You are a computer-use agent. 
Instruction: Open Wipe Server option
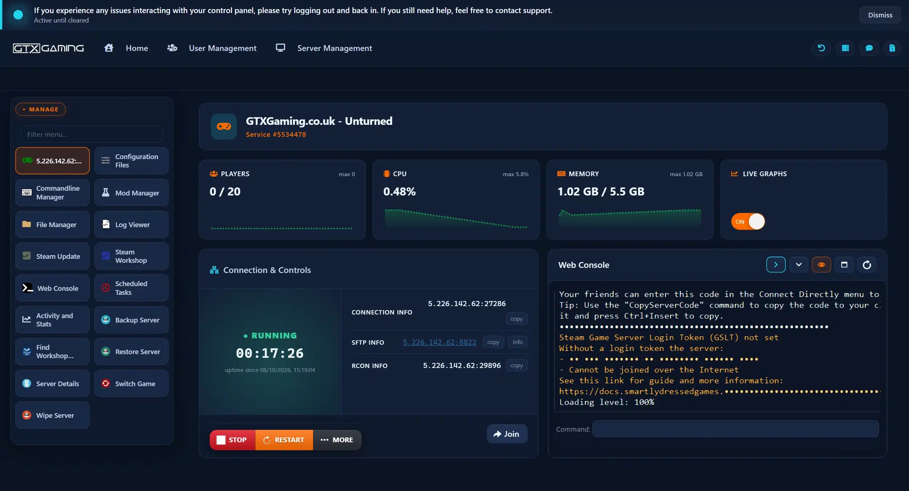point(52,415)
